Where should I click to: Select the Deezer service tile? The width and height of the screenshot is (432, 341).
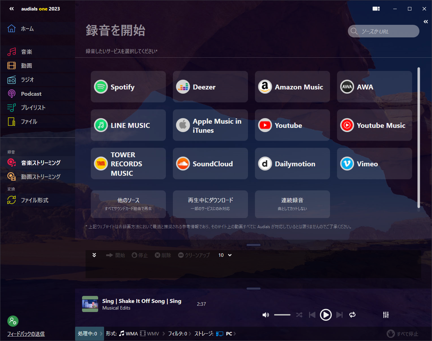pos(210,87)
